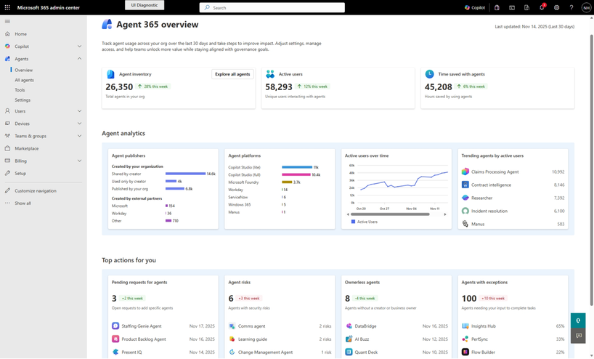
Task: Expand the Devices navigation chevron
Action: [80, 124]
